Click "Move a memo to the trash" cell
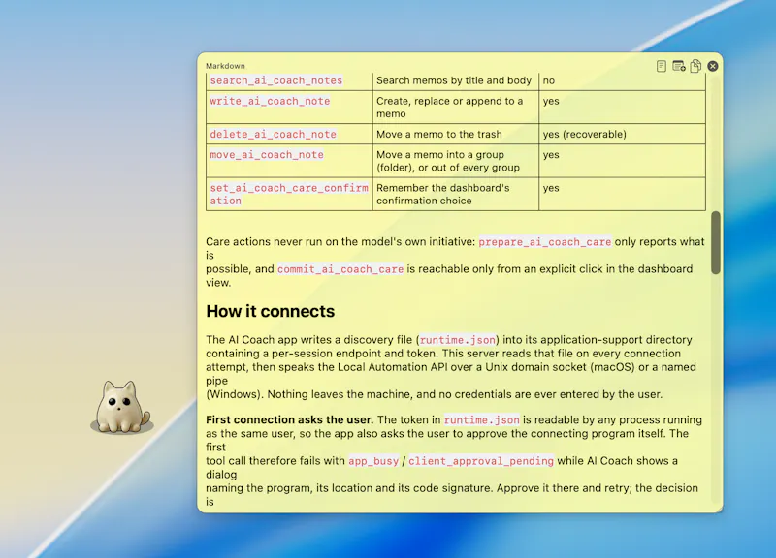This screenshot has width=776, height=558. [455, 134]
